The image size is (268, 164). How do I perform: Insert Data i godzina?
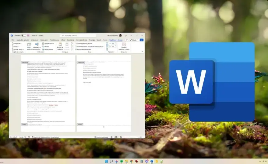(29, 46)
